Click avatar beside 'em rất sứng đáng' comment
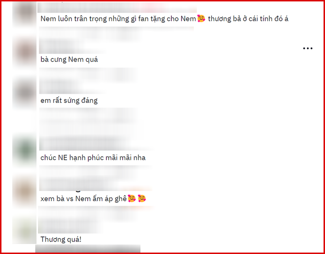This screenshot has height=254, width=325. coord(25,92)
